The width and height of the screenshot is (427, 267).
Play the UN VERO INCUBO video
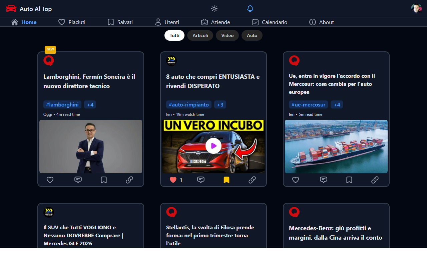[x=213, y=146]
